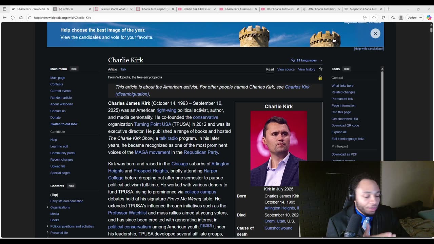Click the Tools panel scrollbar
This screenshot has height=244, width=434.
[x=382, y=115]
